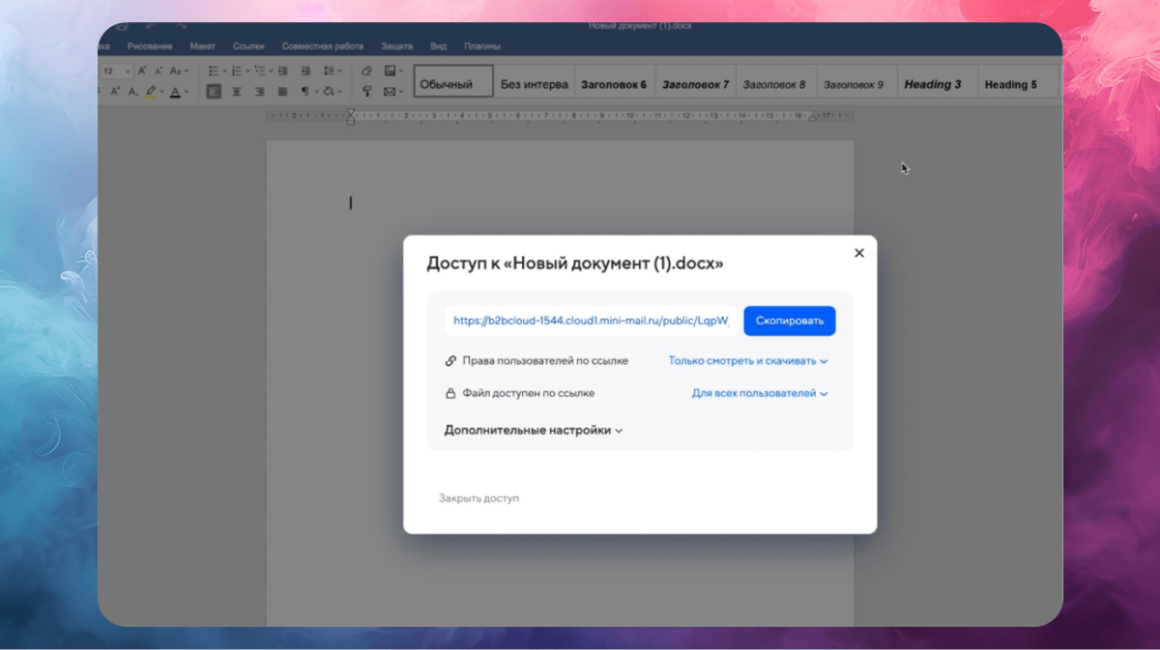The image size is (1160, 650).
Task: Apply the Заголовок 9 style
Action: coord(855,84)
